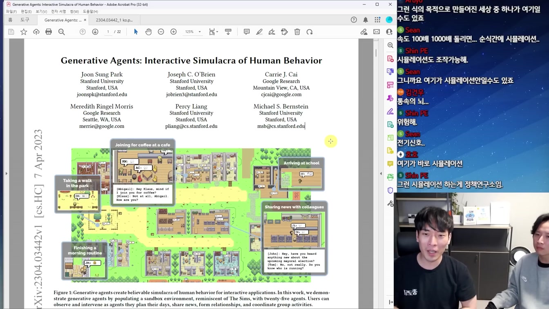549x309 pixels.
Task: Expand the left navigation pane arrow
Action: click(6, 173)
